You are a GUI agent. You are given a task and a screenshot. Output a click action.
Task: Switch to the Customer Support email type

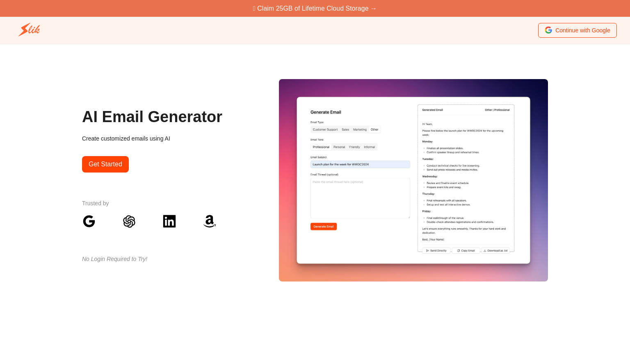(325, 129)
